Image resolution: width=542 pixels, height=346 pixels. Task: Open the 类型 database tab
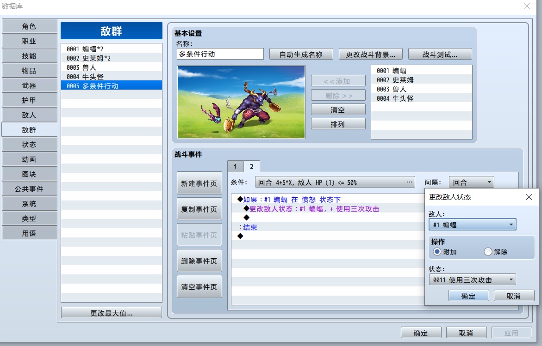[29, 219]
